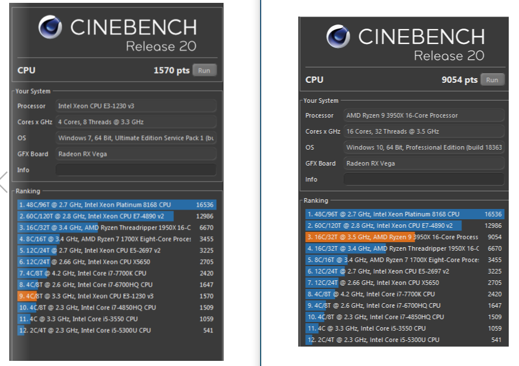Image resolution: width=519 pixels, height=366 pixels.
Task: Click empty Info field in left window
Action: coord(136,170)
